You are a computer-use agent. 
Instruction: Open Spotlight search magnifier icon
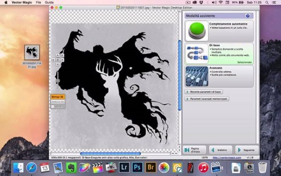(267, 2)
